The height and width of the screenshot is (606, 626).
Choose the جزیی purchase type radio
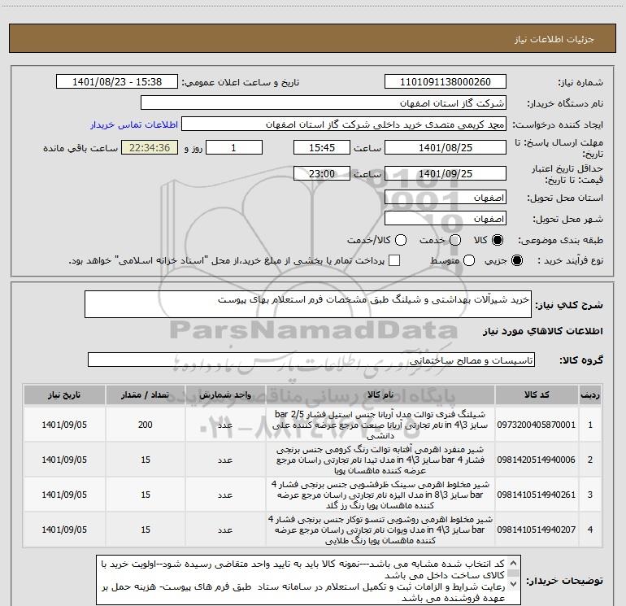click(516, 261)
